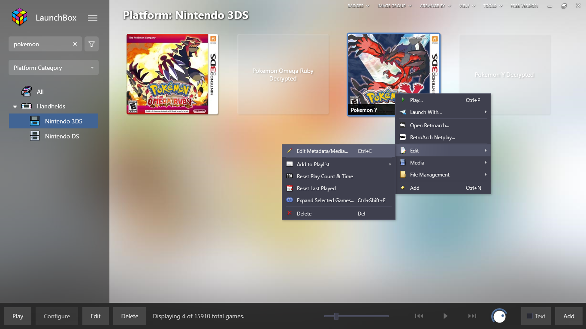Click the Add to Playlist list icon
The width and height of the screenshot is (586, 329).
(x=290, y=164)
